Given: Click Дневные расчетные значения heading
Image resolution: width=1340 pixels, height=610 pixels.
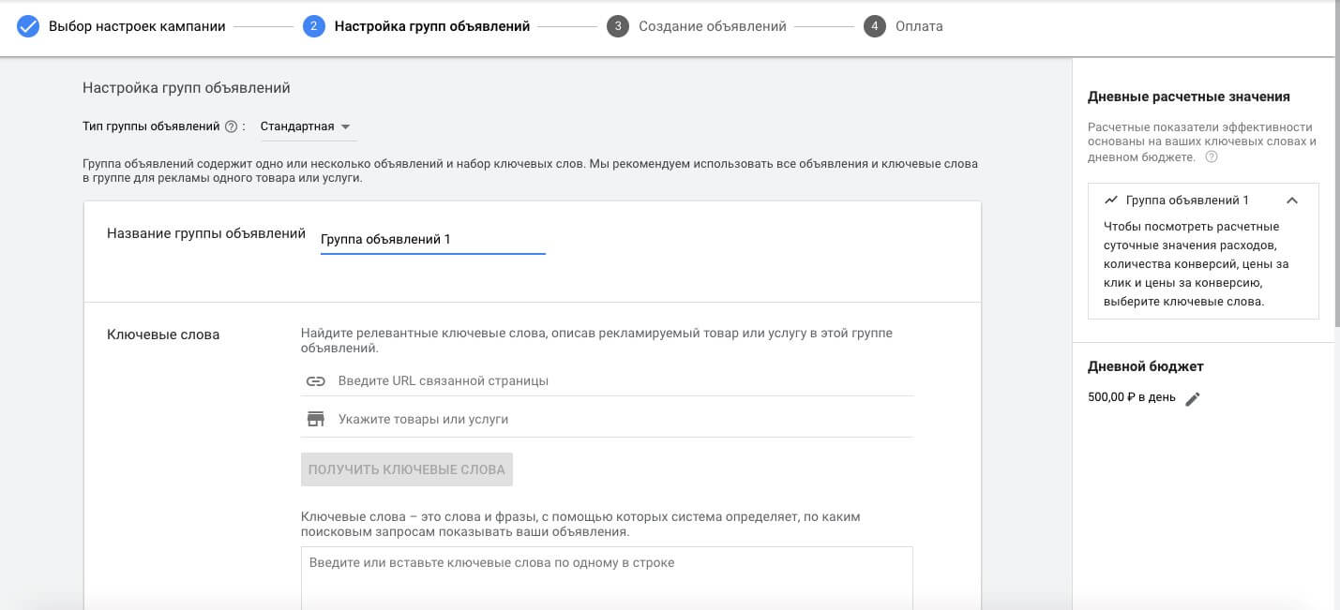Looking at the screenshot, I should [x=1189, y=97].
